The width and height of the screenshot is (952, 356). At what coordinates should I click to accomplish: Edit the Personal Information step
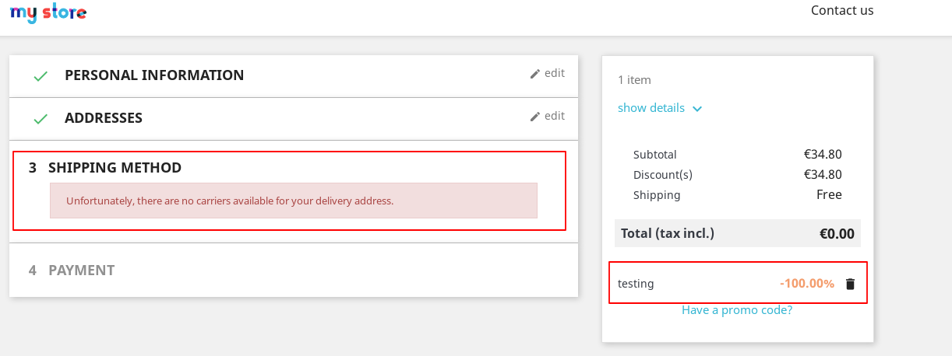[548, 73]
